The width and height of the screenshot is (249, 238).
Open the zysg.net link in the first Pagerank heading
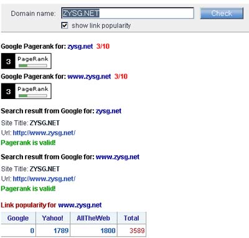[80, 46]
